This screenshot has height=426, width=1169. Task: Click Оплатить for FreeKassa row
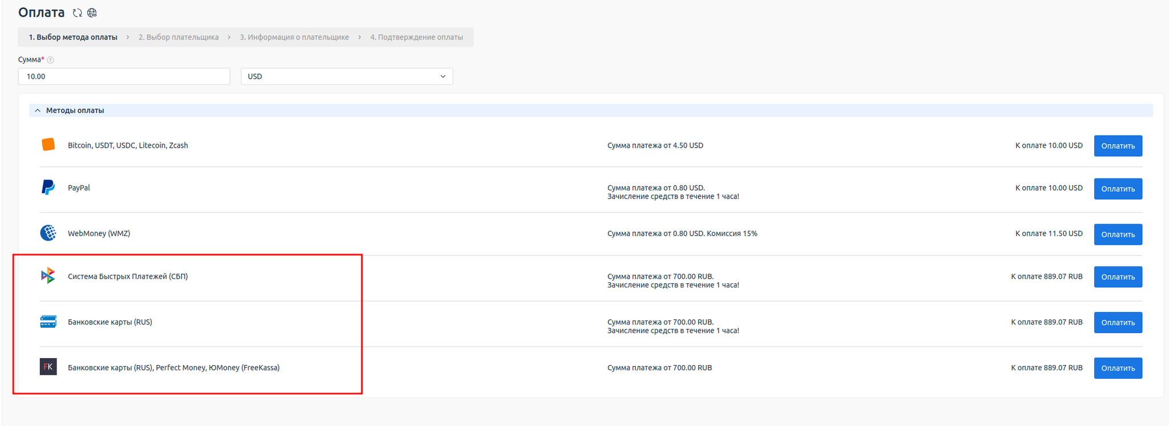click(1118, 368)
